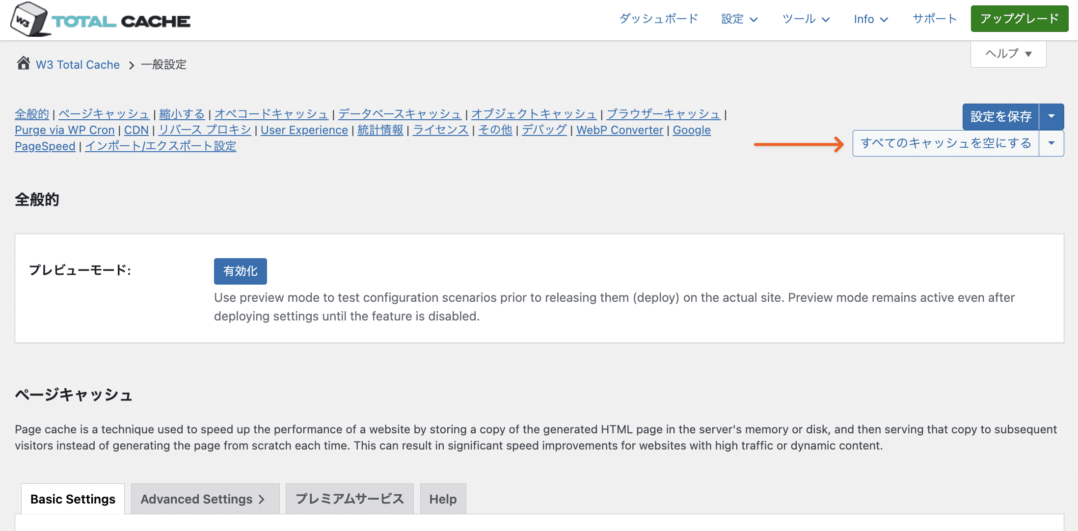1078x531 pixels.
Task: Click the サポート menu item
Action: click(935, 19)
